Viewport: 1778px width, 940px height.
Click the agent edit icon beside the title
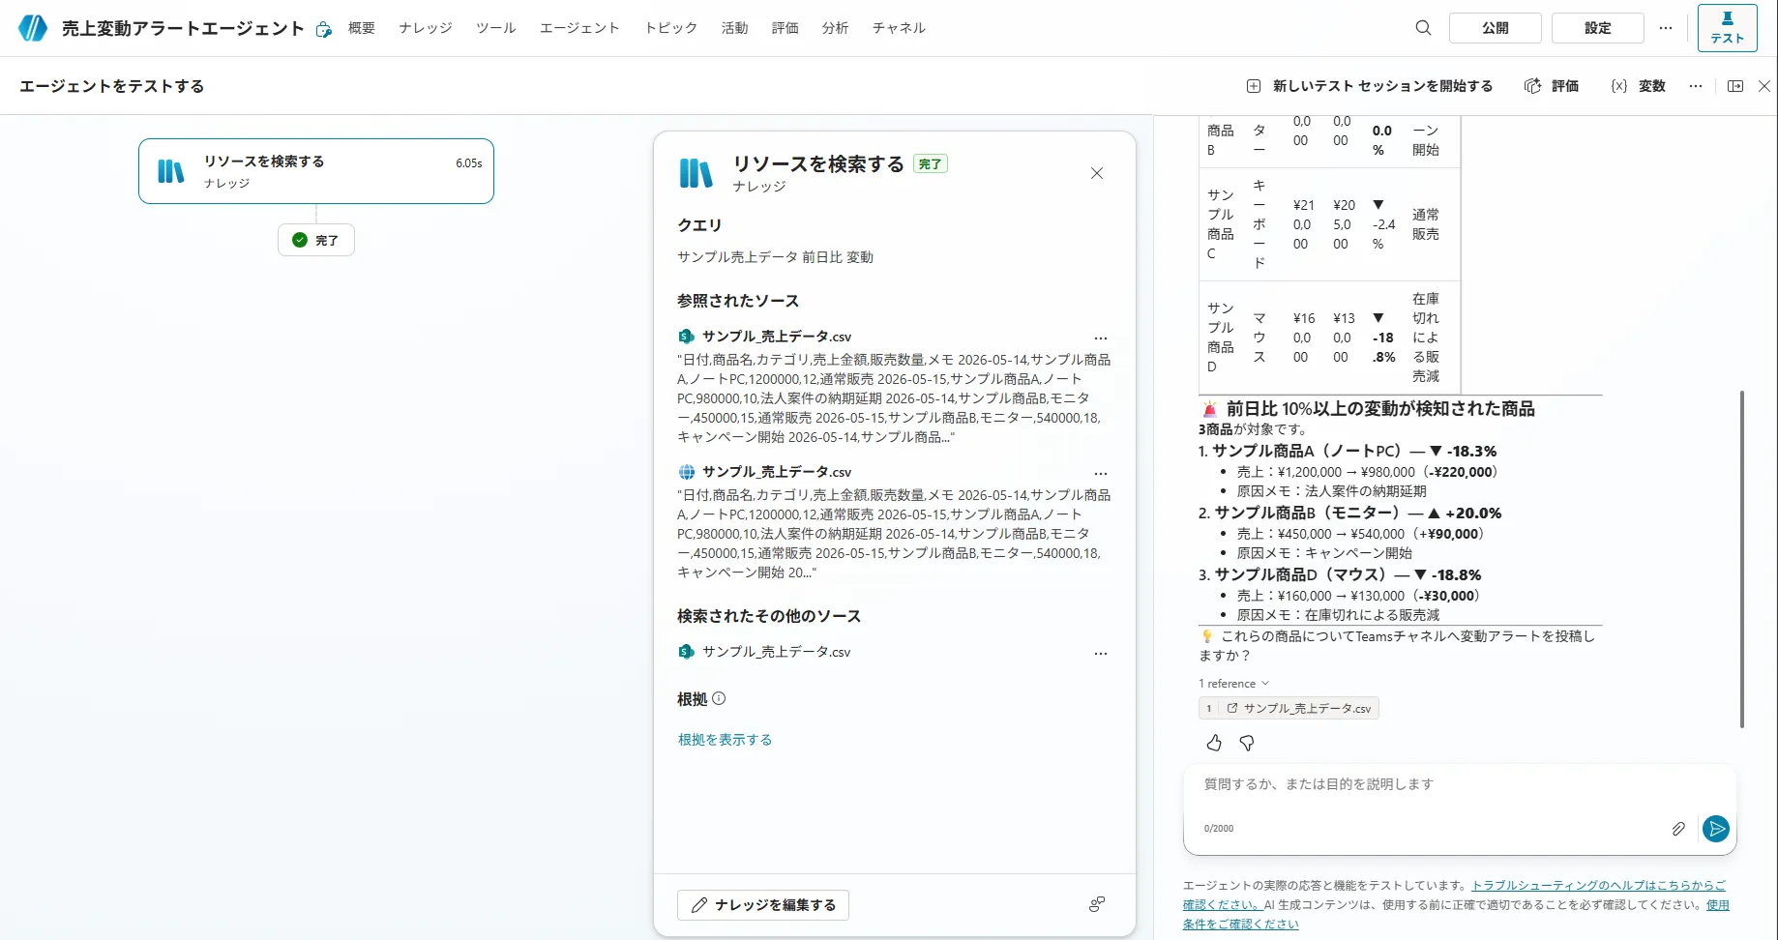[x=324, y=30]
